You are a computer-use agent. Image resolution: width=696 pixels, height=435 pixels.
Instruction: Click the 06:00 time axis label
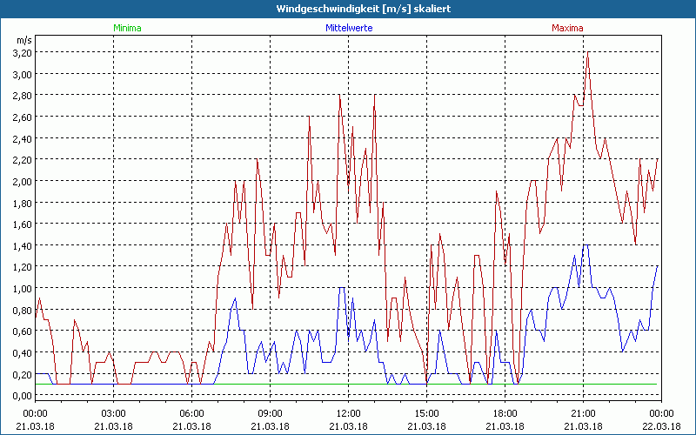click(192, 413)
